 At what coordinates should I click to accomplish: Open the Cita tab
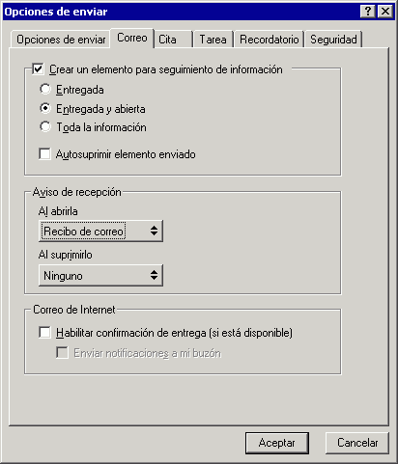(173, 40)
